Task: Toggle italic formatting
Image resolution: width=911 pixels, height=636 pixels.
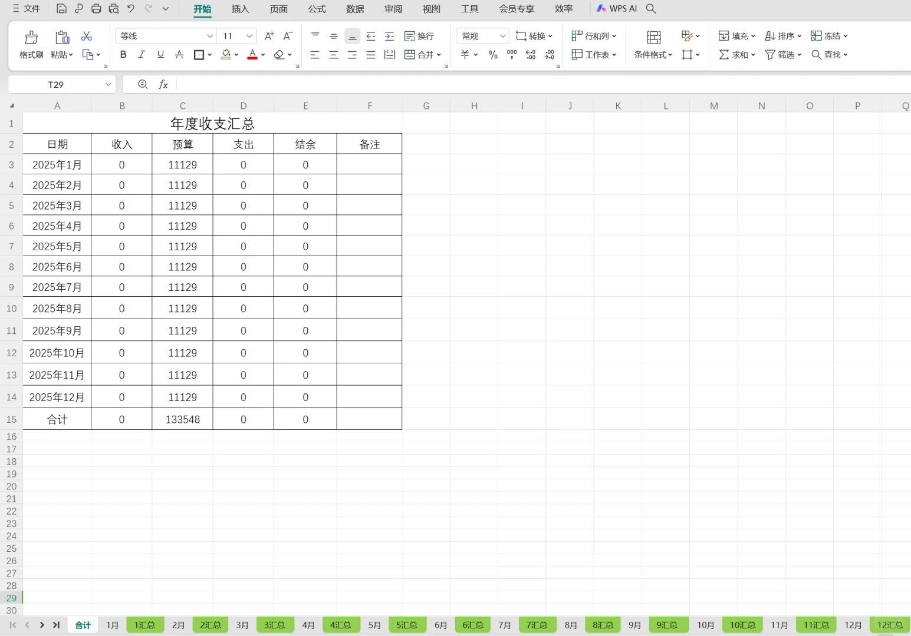Action: [x=142, y=55]
